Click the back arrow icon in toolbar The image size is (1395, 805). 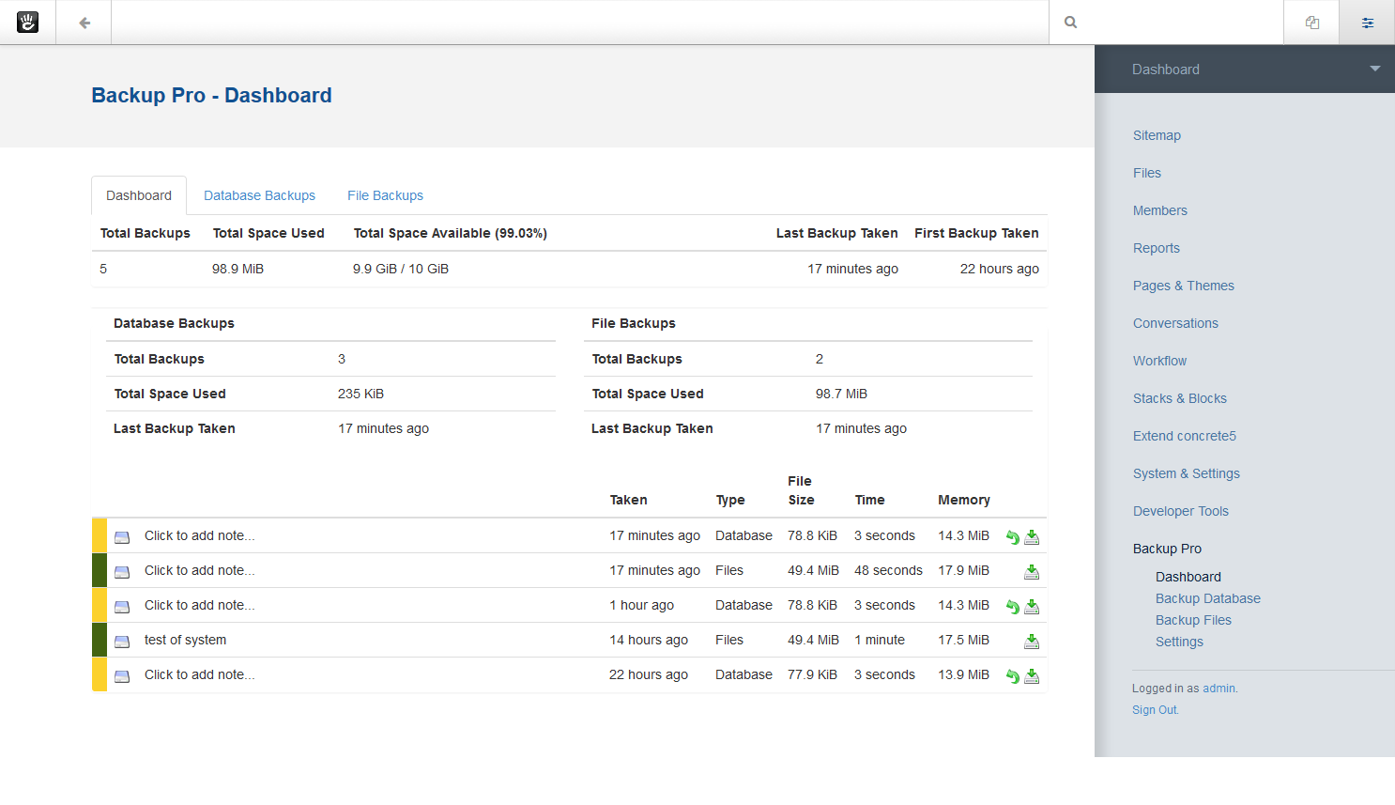84,23
